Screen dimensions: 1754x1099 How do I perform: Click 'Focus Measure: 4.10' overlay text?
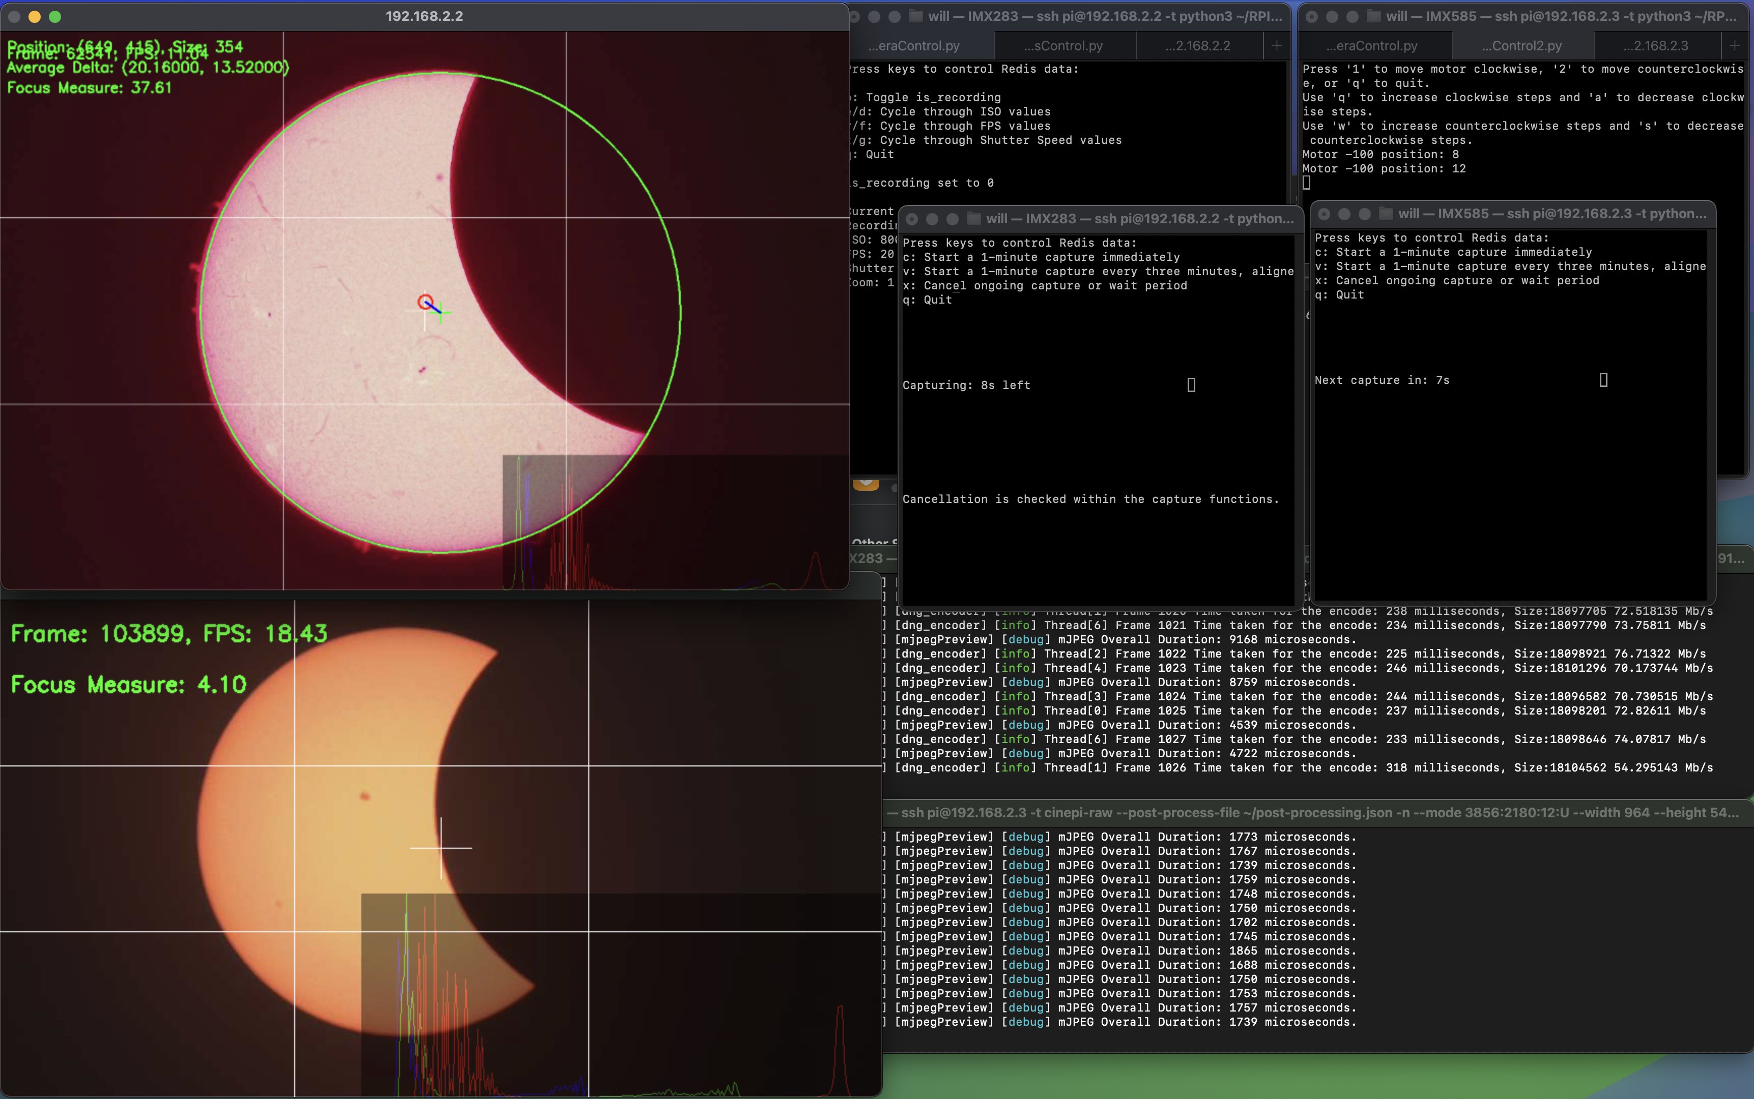129,685
